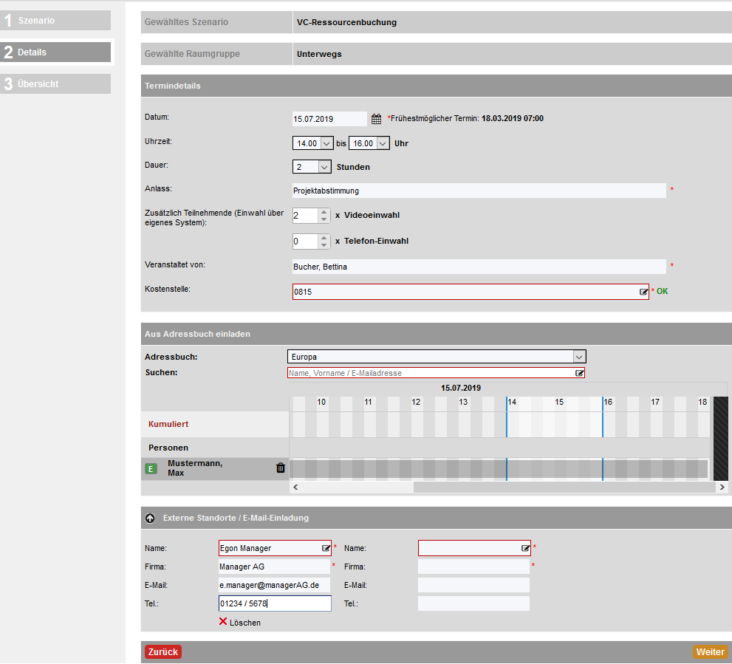Click the edit icon in Suchen field
The height and width of the screenshot is (664, 732).
(x=579, y=373)
